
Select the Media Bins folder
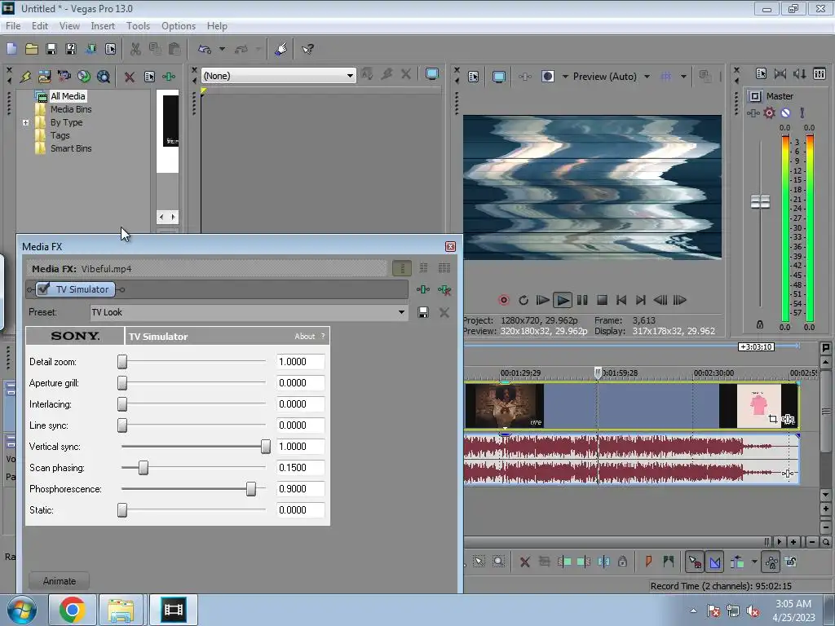pos(71,109)
